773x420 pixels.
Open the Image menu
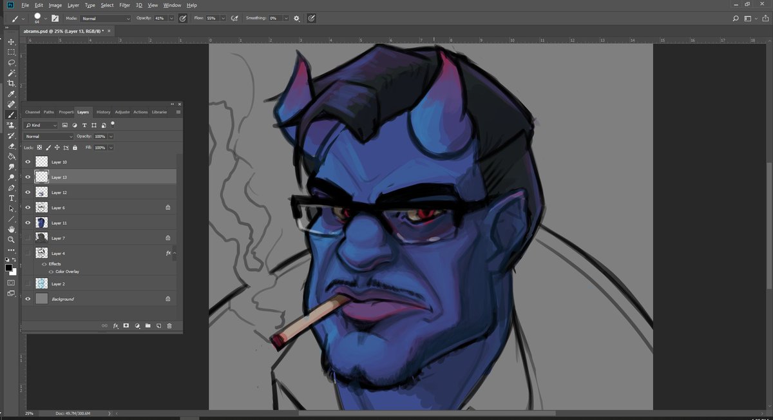[55, 5]
